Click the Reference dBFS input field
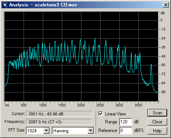Image resolution: width=171 pixels, height=138 pixels. [126, 130]
